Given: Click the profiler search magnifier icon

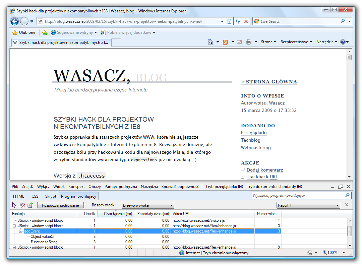Looking at the screenshot, I should (347, 195).
